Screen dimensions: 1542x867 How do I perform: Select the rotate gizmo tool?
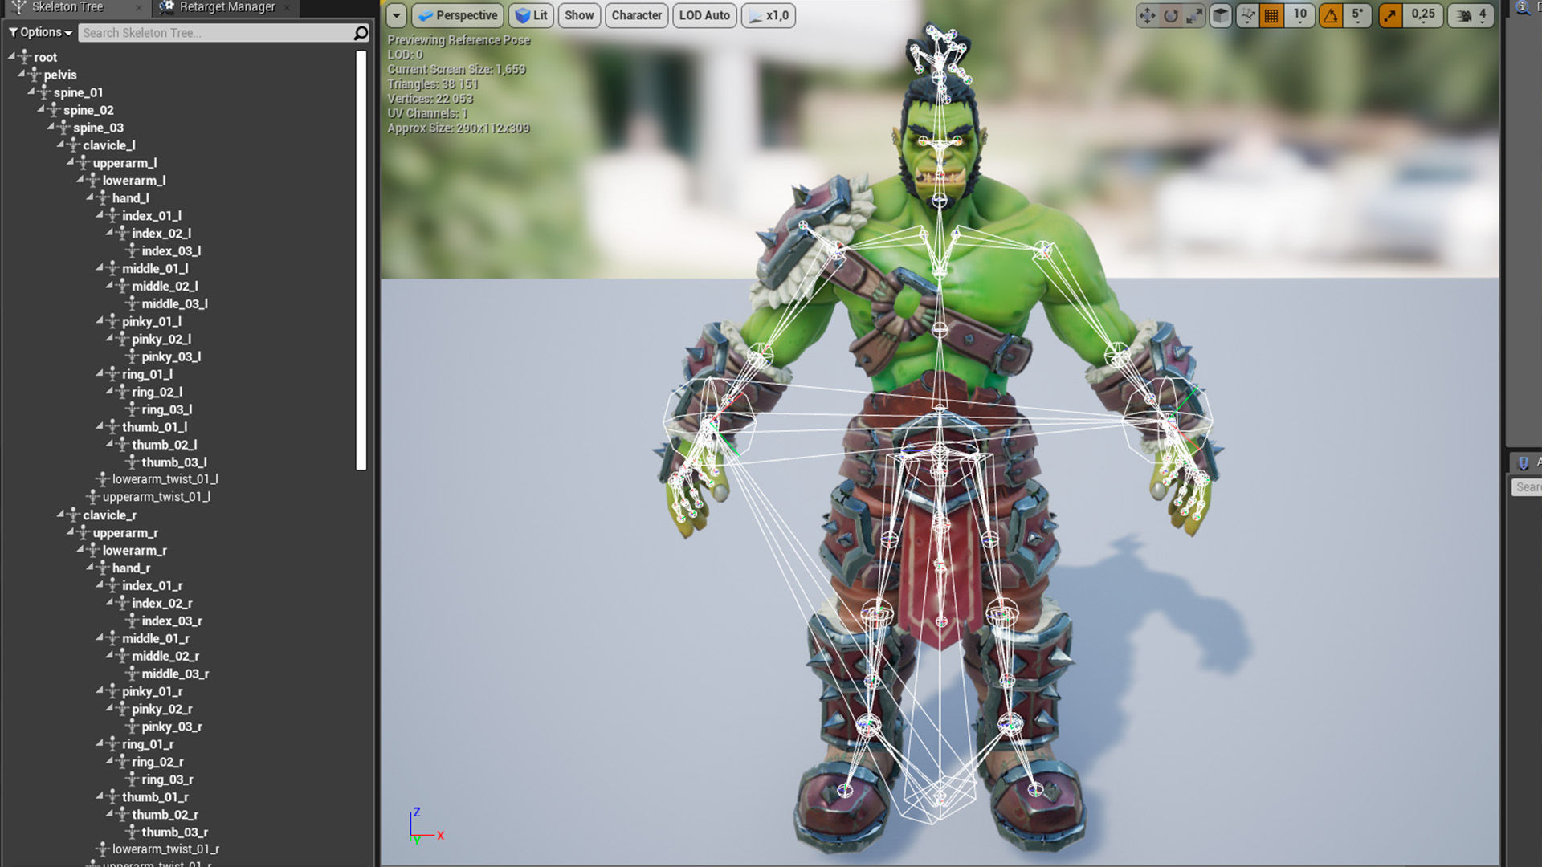(x=1171, y=15)
